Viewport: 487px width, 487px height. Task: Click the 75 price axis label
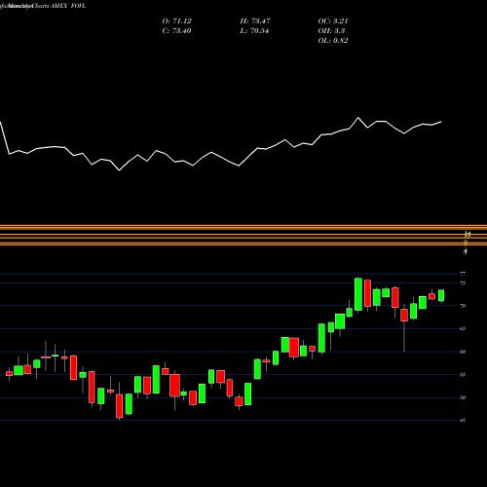(x=463, y=283)
